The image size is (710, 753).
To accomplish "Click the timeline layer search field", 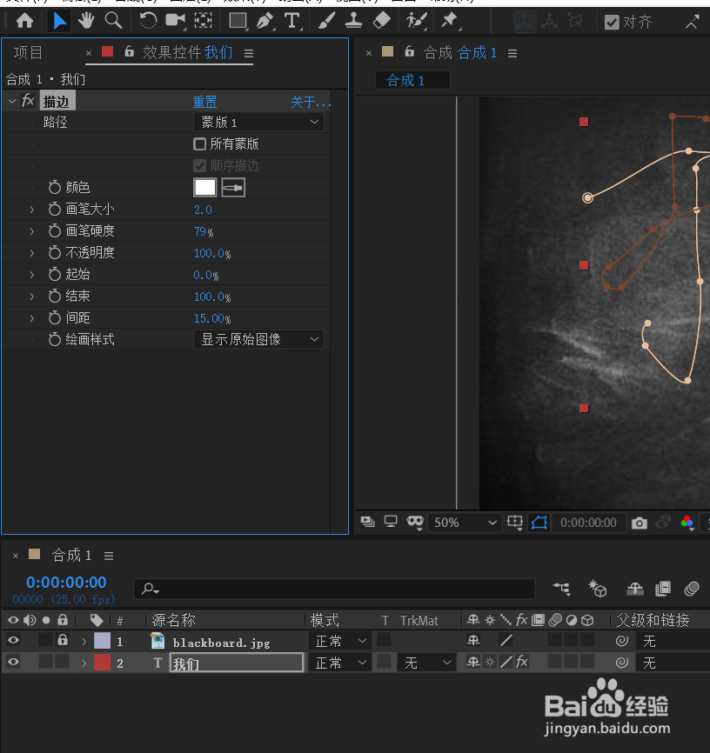I will [335, 589].
